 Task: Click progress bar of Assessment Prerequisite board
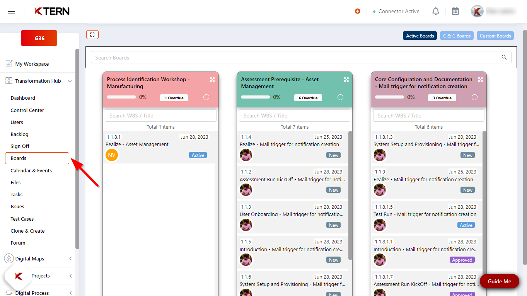point(255,97)
